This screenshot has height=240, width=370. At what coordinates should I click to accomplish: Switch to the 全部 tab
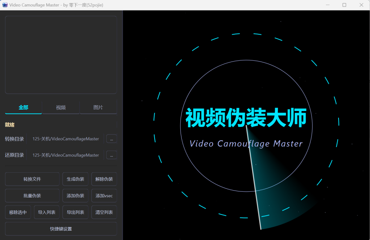click(23, 107)
